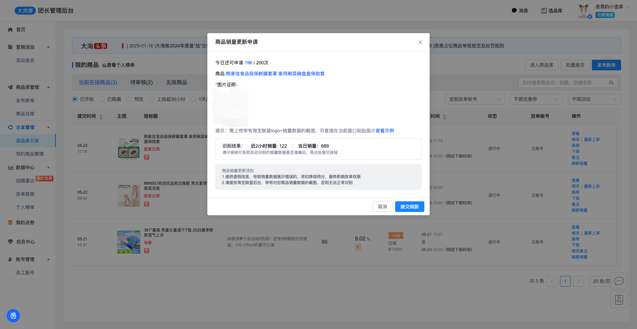The image size is (637, 329).
Task: Open the floating chat support icon
Action: click(x=619, y=281)
